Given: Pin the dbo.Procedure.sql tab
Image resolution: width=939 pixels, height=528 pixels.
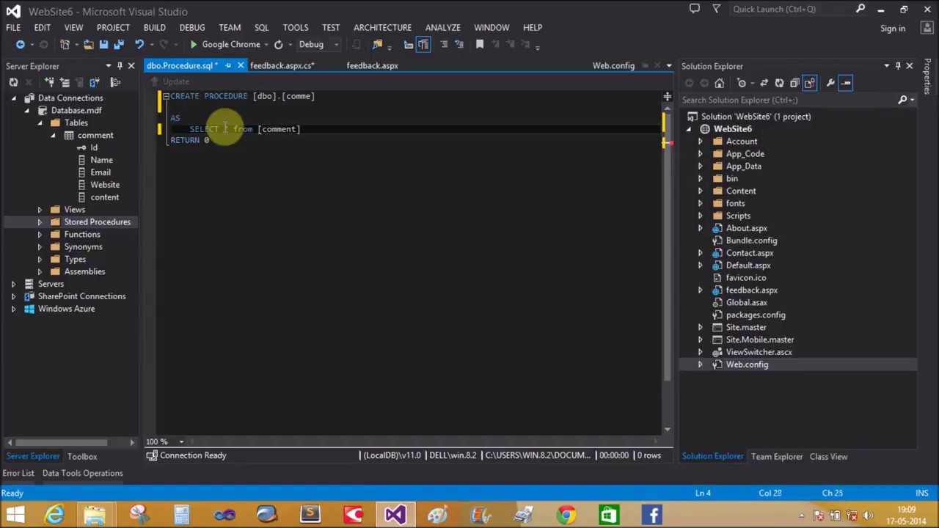Looking at the screenshot, I should point(228,66).
